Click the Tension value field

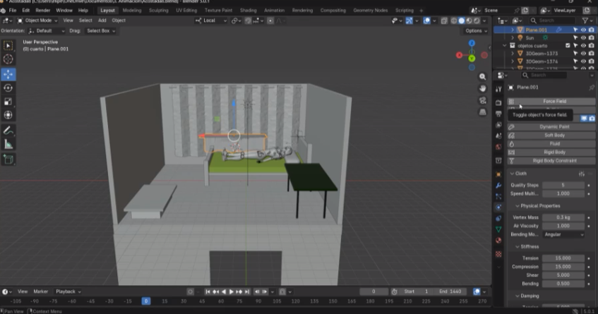click(563, 259)
